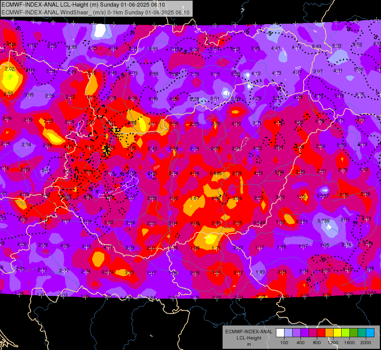Click the violet legend swatch right of 400

coord(305,332)
